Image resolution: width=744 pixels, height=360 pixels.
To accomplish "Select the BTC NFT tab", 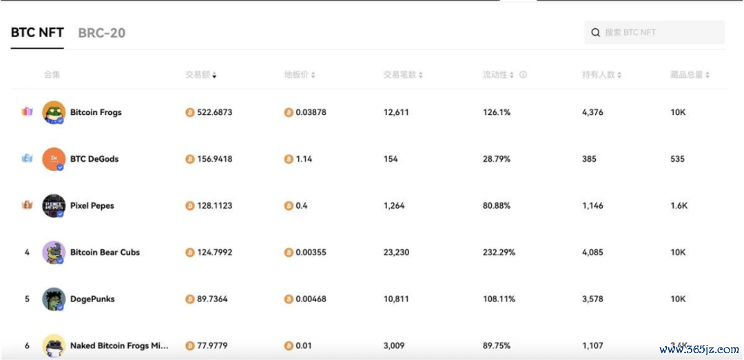I will click(x=37, y=32).
